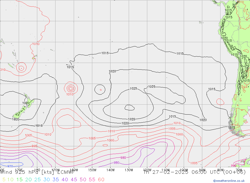The height and width of the screenshot is (183, 250).
Task: Click the magenta 990 isobar label
Action: (234, 166)
